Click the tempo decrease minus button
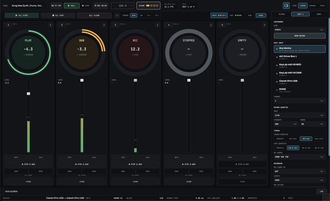 [113, 6]
